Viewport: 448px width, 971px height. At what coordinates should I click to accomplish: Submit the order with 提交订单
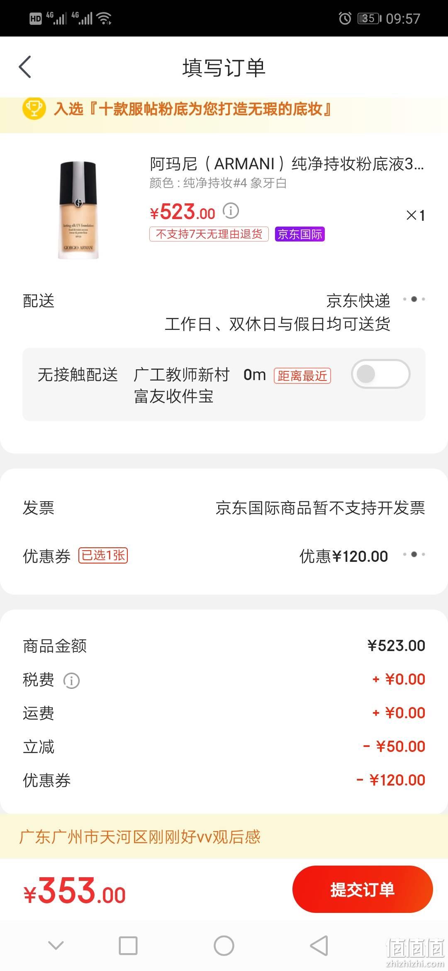[x=363, y=889]
